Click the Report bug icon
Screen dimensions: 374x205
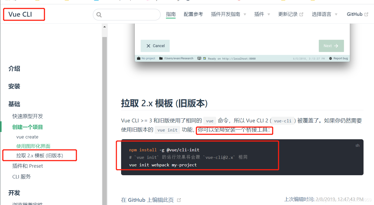[x=331, y=58]
